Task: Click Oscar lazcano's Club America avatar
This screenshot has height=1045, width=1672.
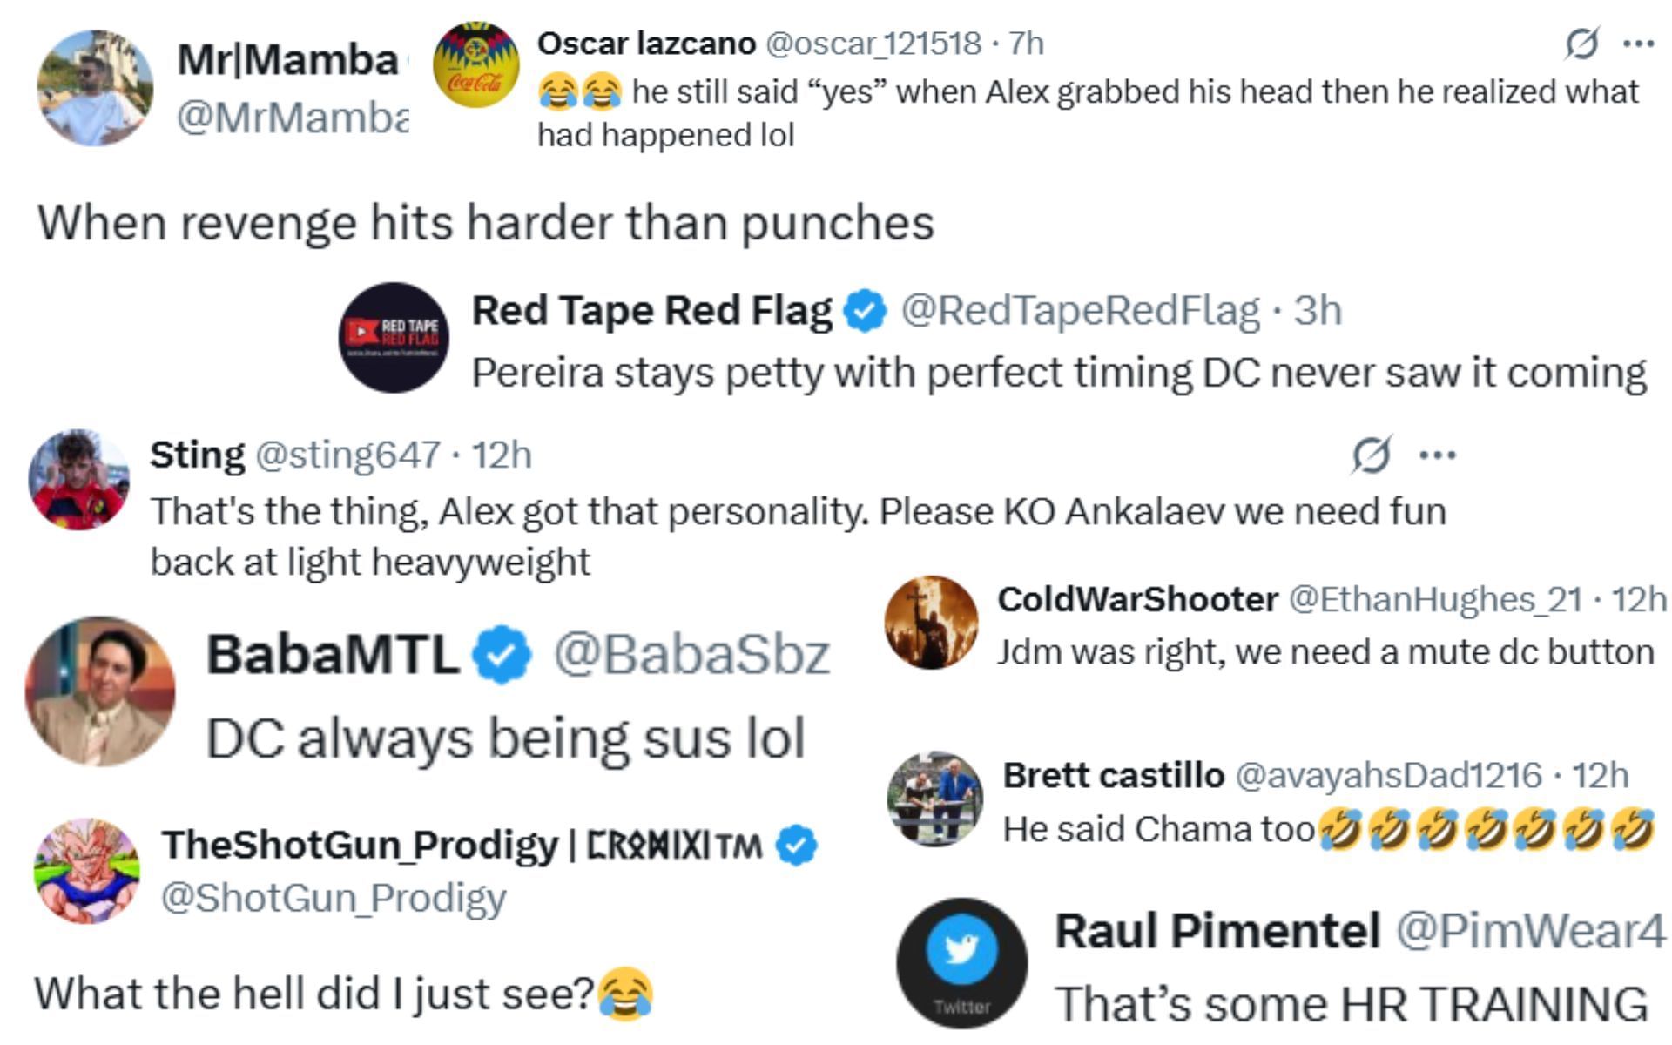Action: pyautogui.click(x=475, y=65)
